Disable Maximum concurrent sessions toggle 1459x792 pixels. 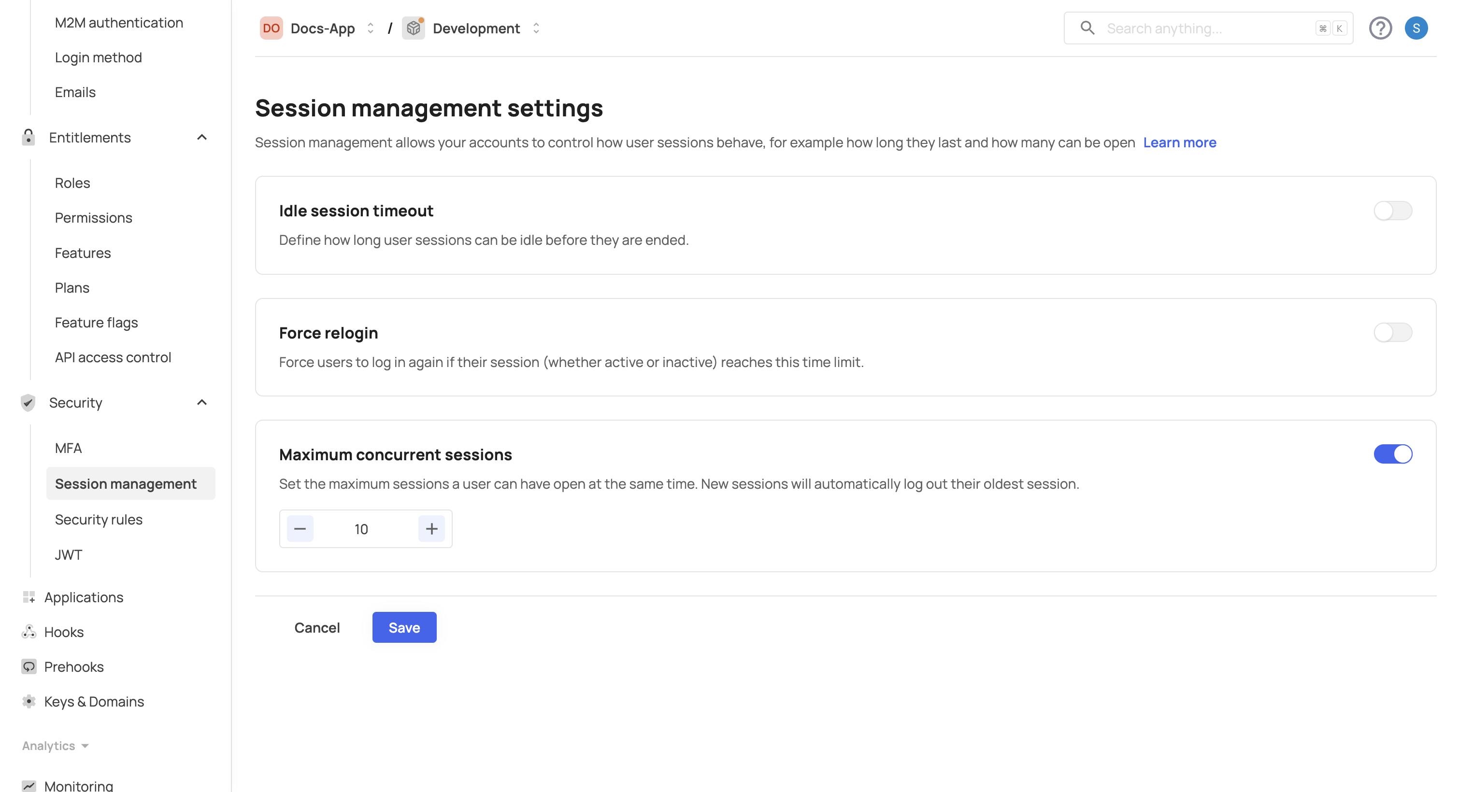[1392, 454]
